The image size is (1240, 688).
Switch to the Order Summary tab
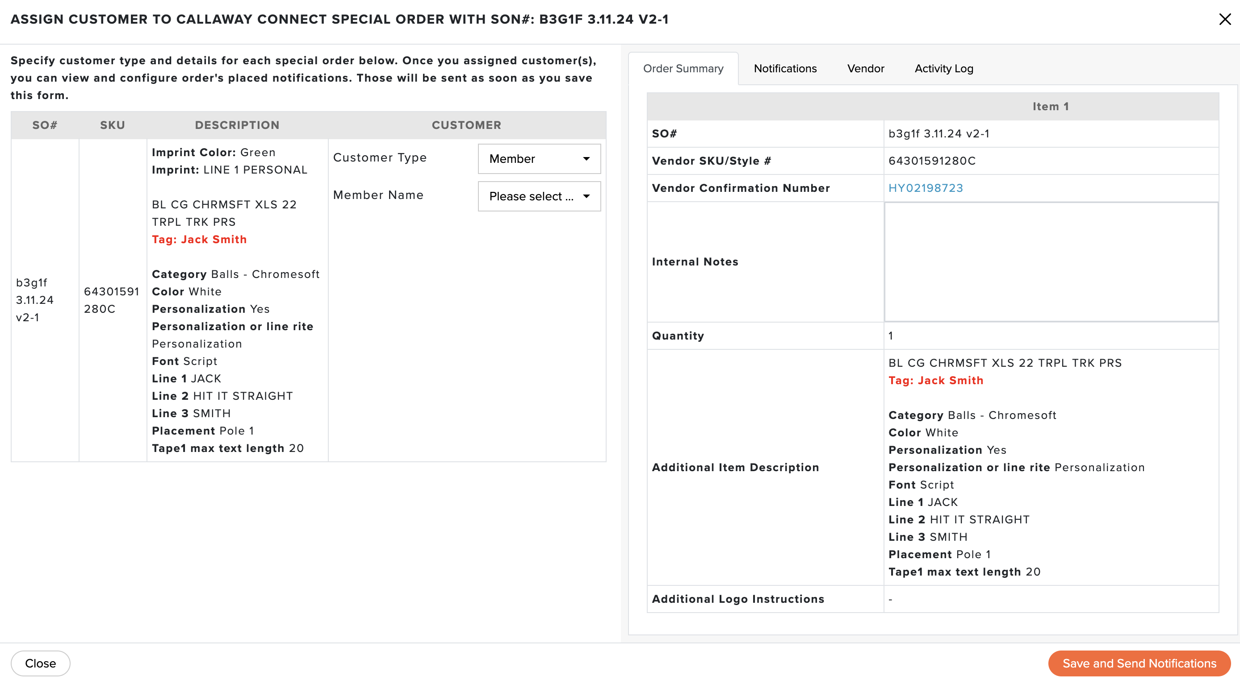tap(683, 68)
